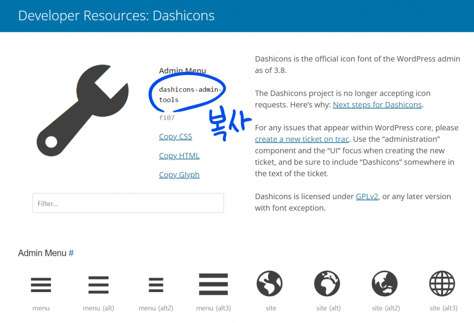This screenshot has height=323, width=474.
Task: Select the site (alt2) globe dashicon
Action: tap(385, 283)
